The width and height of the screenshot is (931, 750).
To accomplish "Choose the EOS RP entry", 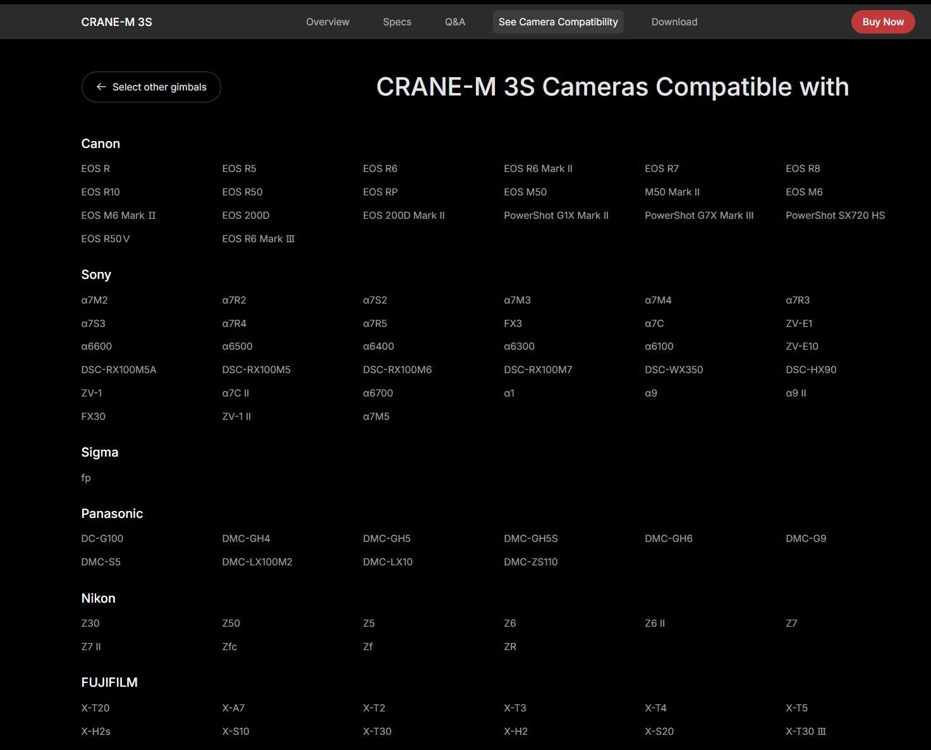I will (380, 192).
